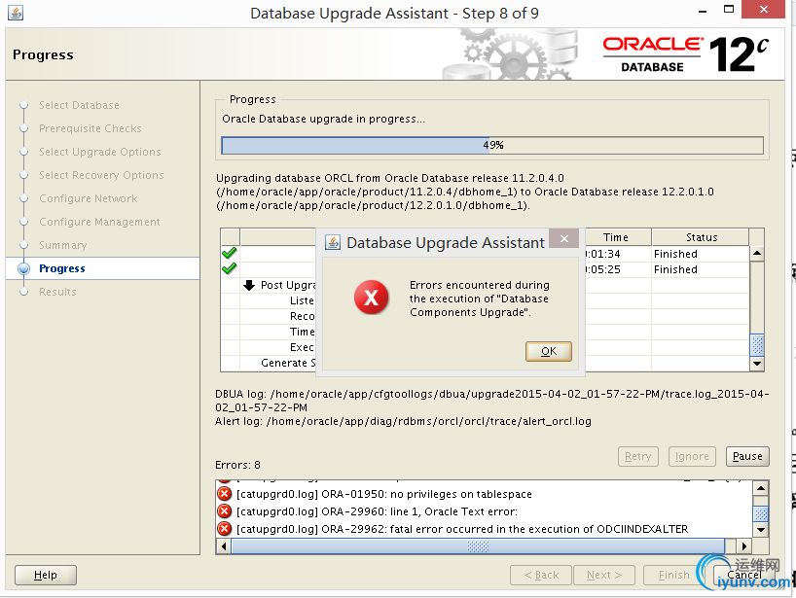The height and width of the screenshot is (598, 796).
Task: Collapse the Post Upgrade arrow expander
Action: point(249,285)
